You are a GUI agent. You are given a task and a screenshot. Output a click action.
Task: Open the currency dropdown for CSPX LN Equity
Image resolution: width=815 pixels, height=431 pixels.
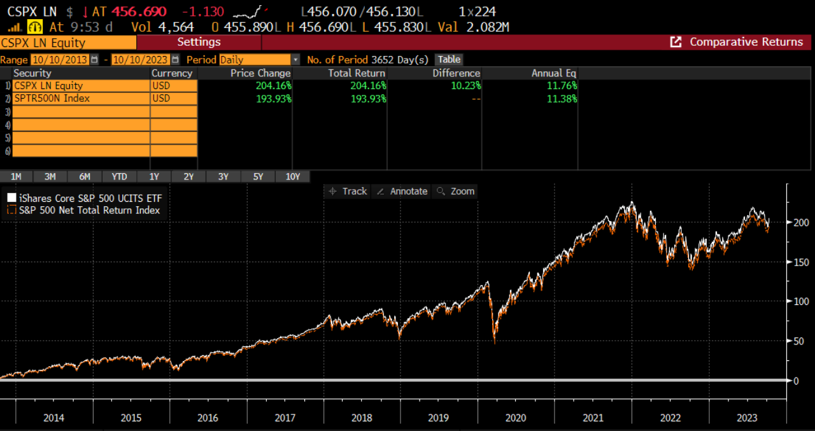[172, 85]
